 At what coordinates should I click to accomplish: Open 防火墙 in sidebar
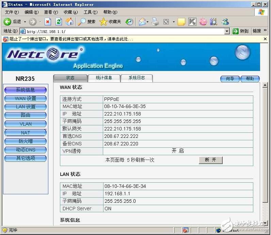[x=26, y=141]
